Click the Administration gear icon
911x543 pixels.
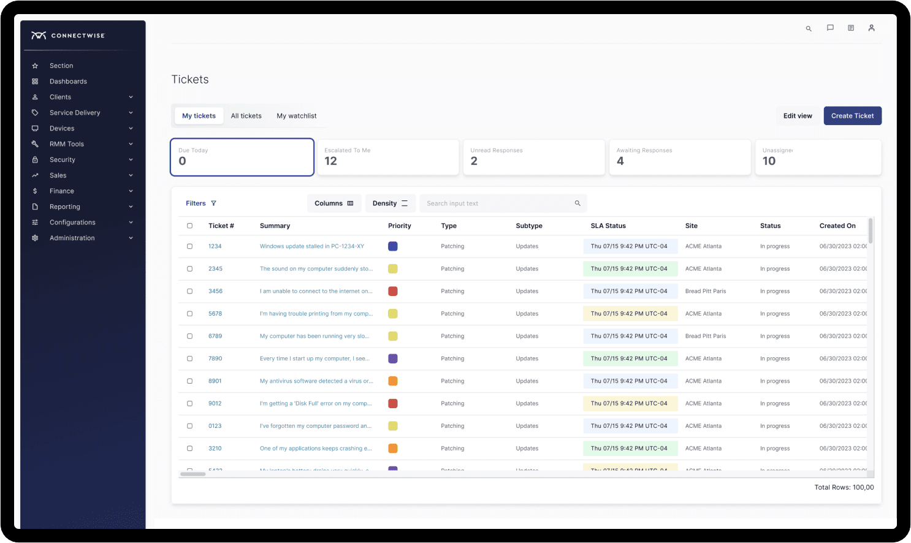click(x=35, y=238)
